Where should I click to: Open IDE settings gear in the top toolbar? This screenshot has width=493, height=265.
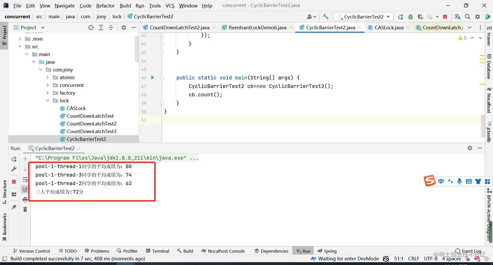477,17
